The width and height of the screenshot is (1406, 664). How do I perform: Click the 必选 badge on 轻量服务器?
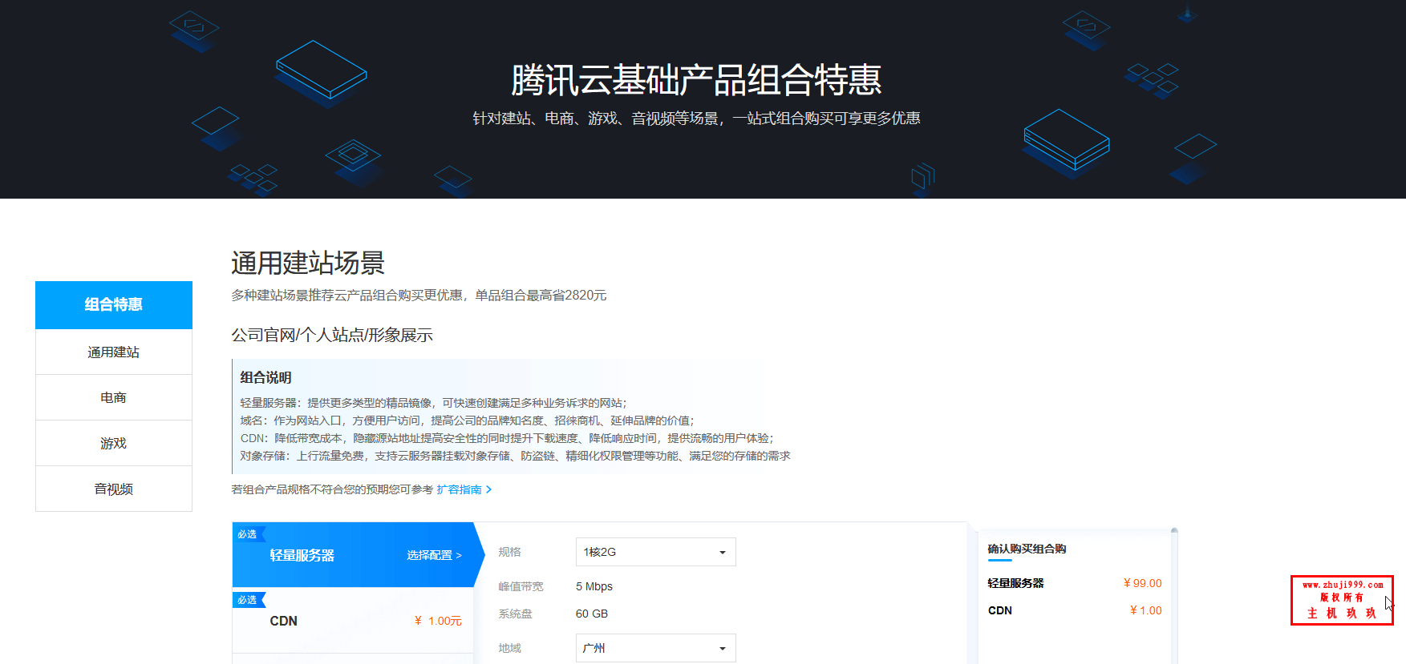pyautogui.click(x=248, y=534)
